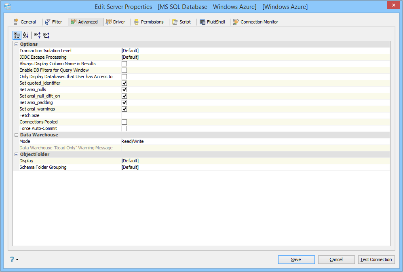Close the Edit Server Properties dialog
This screenshot has height=272, width=403.
(393, 5)
